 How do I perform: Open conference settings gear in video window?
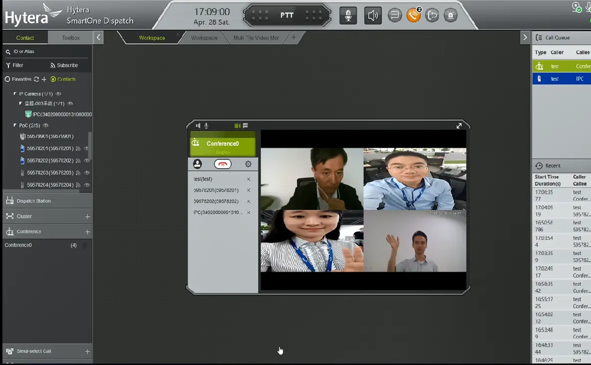248,164
